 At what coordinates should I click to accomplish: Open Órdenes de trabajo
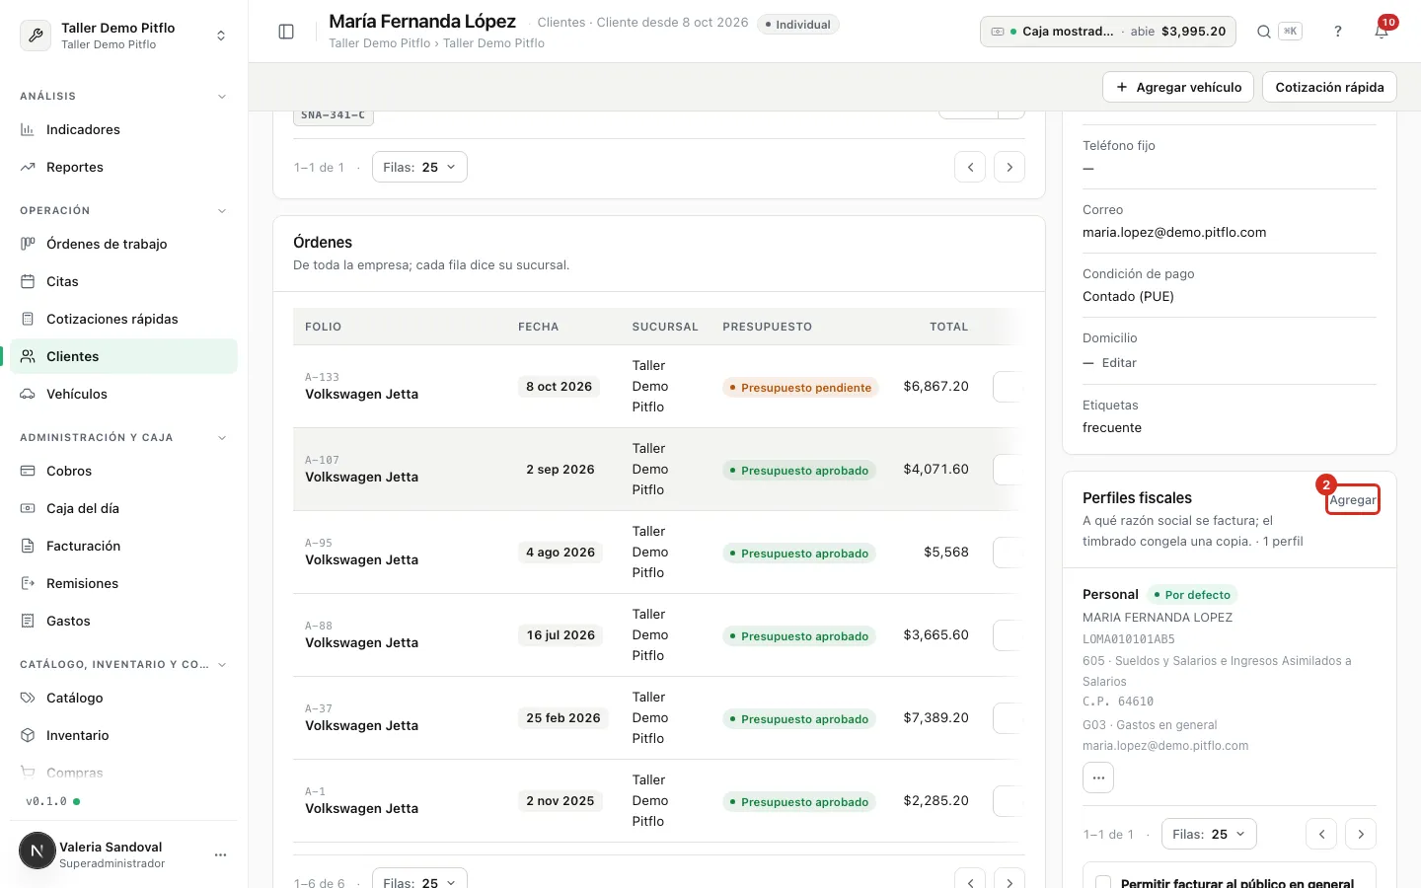pos(124,244)
